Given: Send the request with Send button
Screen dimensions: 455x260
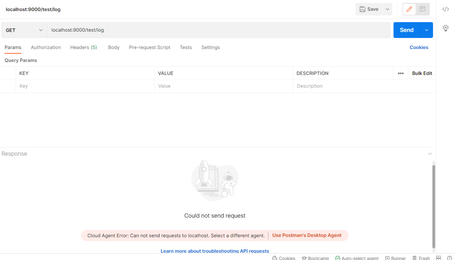Looking at the screenshot, I should coord(407,30).
